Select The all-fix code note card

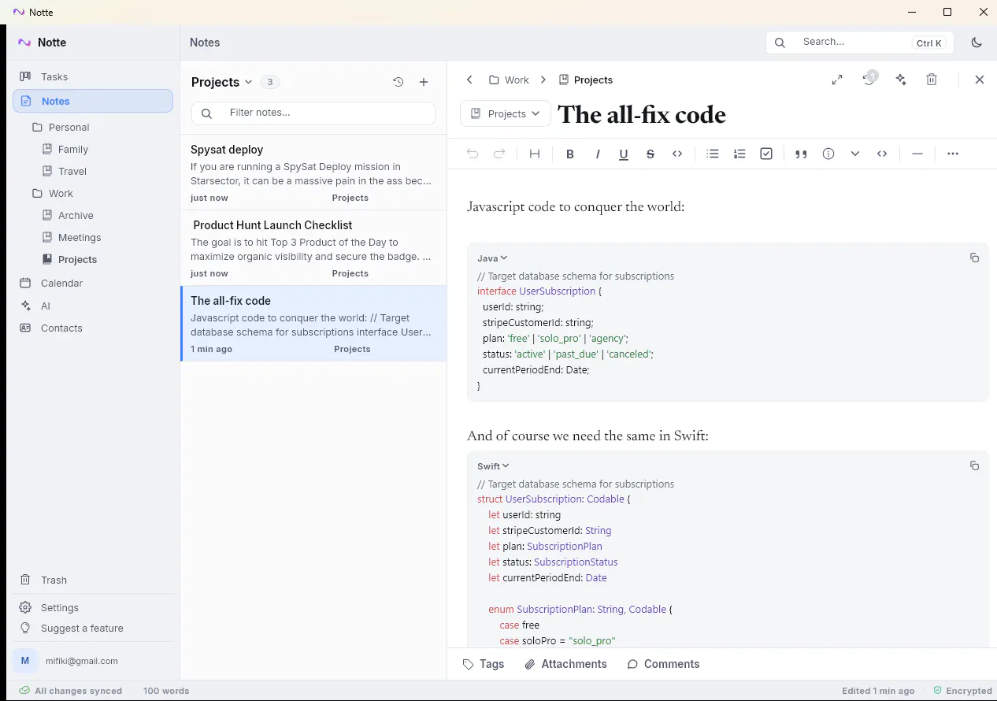313,324
